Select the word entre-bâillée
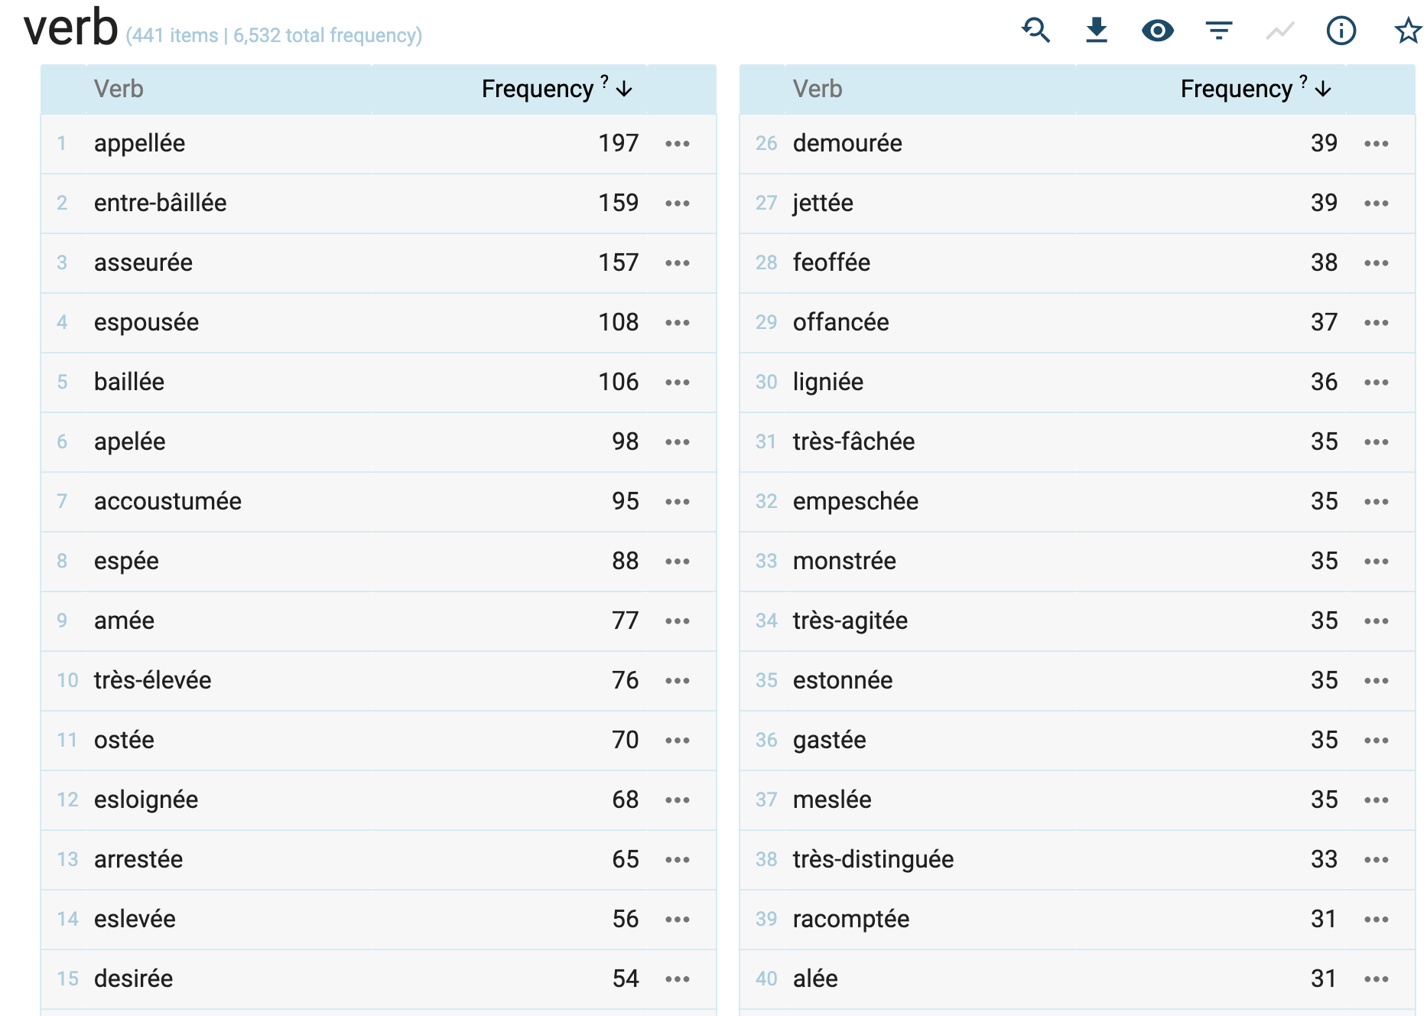This screenshot has height=1016, width=1427. pos(161,204)
